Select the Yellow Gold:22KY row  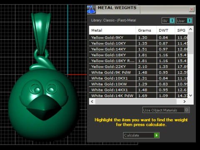tap(138, 67)
